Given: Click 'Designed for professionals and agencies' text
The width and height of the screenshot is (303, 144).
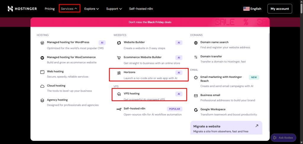Looking at the screenshot, I should (73, 105).
